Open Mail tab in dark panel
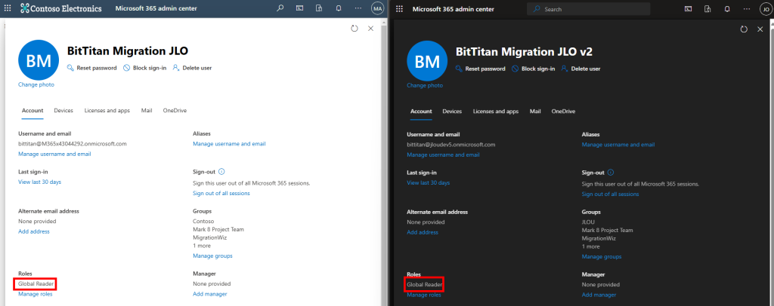 click(535, 112)
